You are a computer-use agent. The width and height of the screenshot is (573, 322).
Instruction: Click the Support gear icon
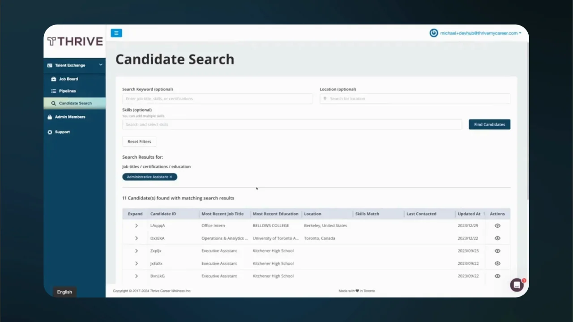[50, 132]
